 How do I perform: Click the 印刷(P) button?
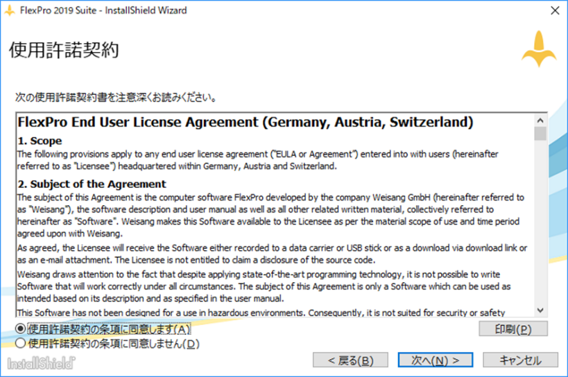click(513, 329)
